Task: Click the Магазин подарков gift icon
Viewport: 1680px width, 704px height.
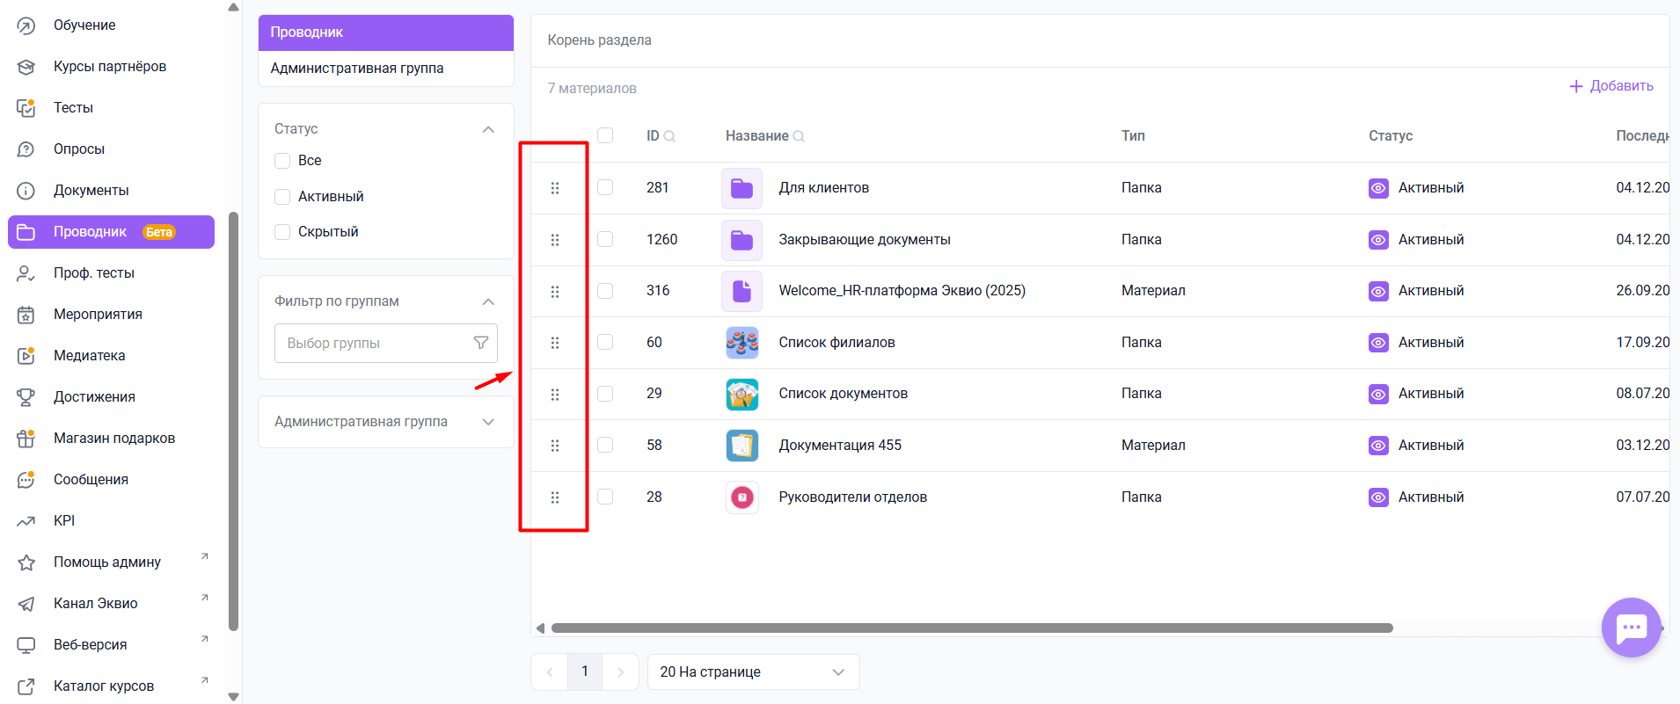Action: (x=26, y=439)
